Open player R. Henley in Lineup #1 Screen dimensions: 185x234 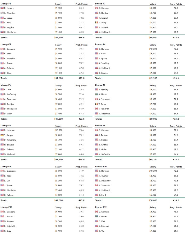click(9, 8)
